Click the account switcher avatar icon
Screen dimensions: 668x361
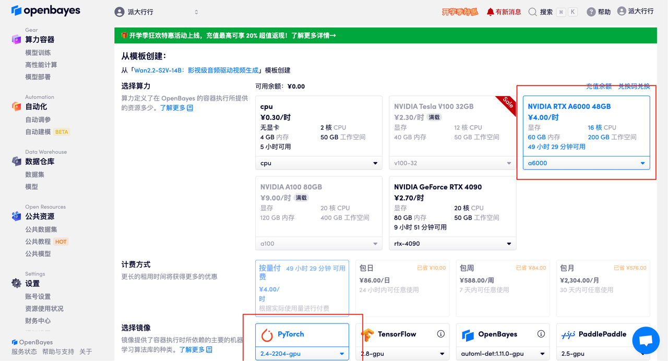click(120, 12)
